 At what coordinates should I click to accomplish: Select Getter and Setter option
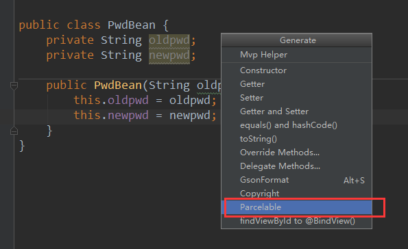click(x=296, y=112)
